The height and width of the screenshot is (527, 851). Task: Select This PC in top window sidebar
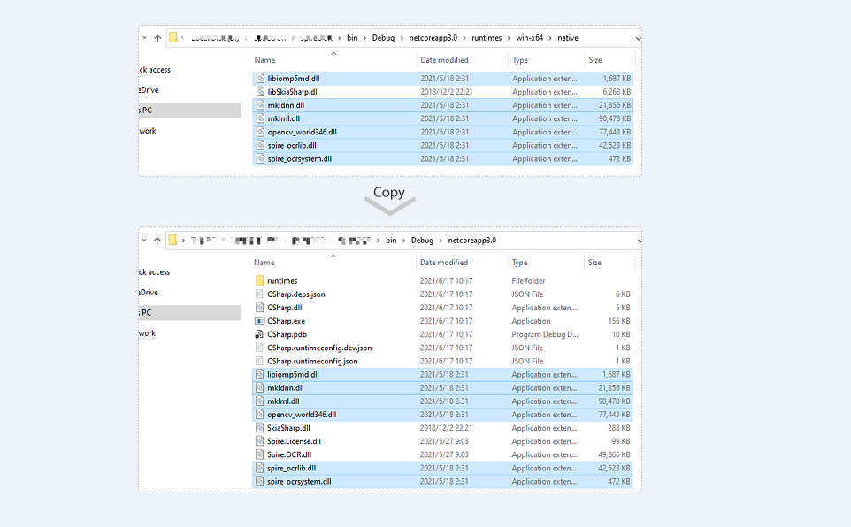(x=189, y=111)
